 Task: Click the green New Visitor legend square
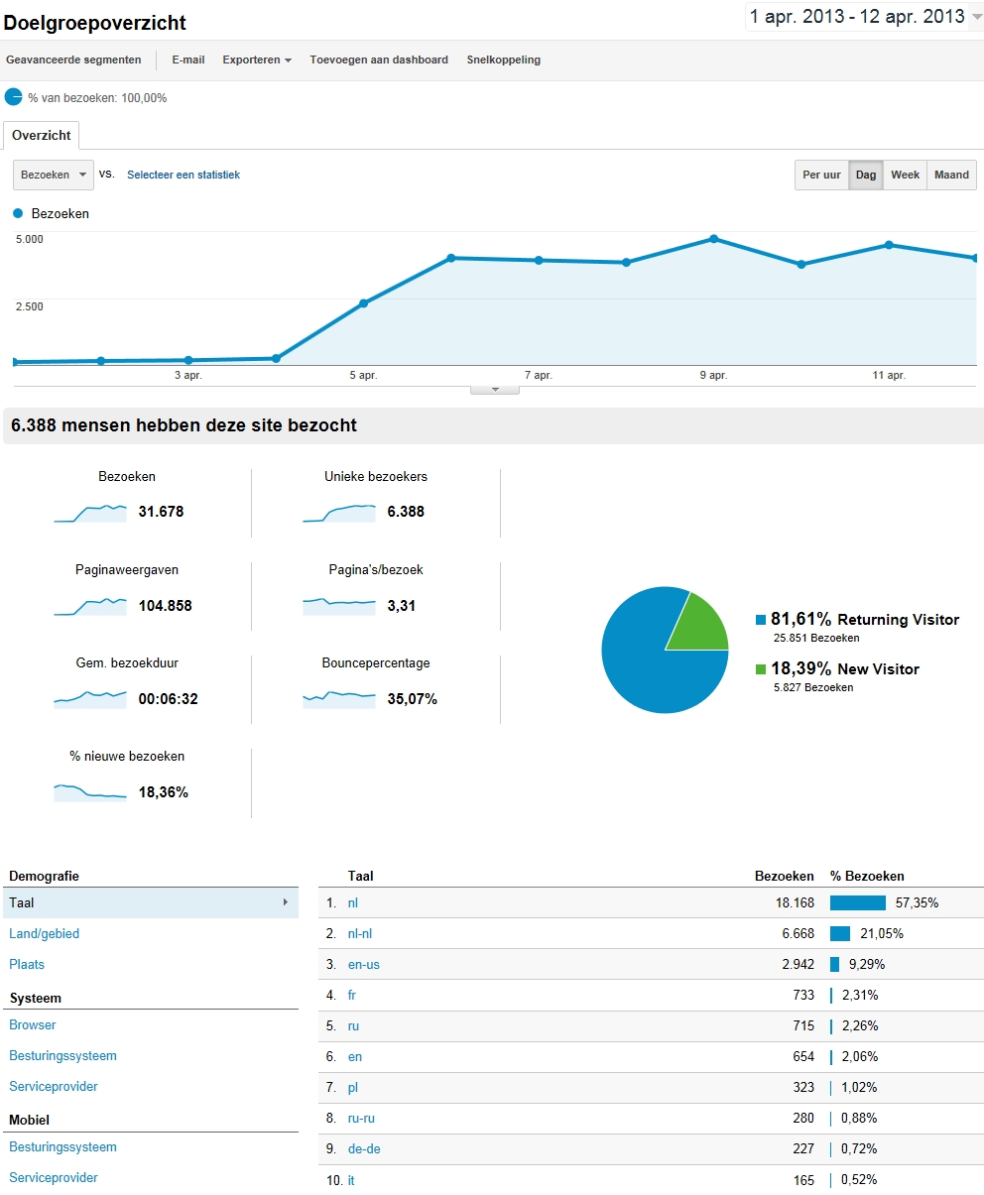pos(760,668)
